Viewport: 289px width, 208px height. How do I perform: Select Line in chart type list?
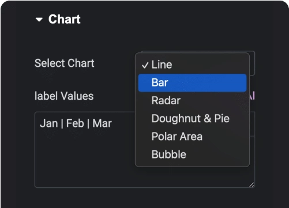pos(192,65)
